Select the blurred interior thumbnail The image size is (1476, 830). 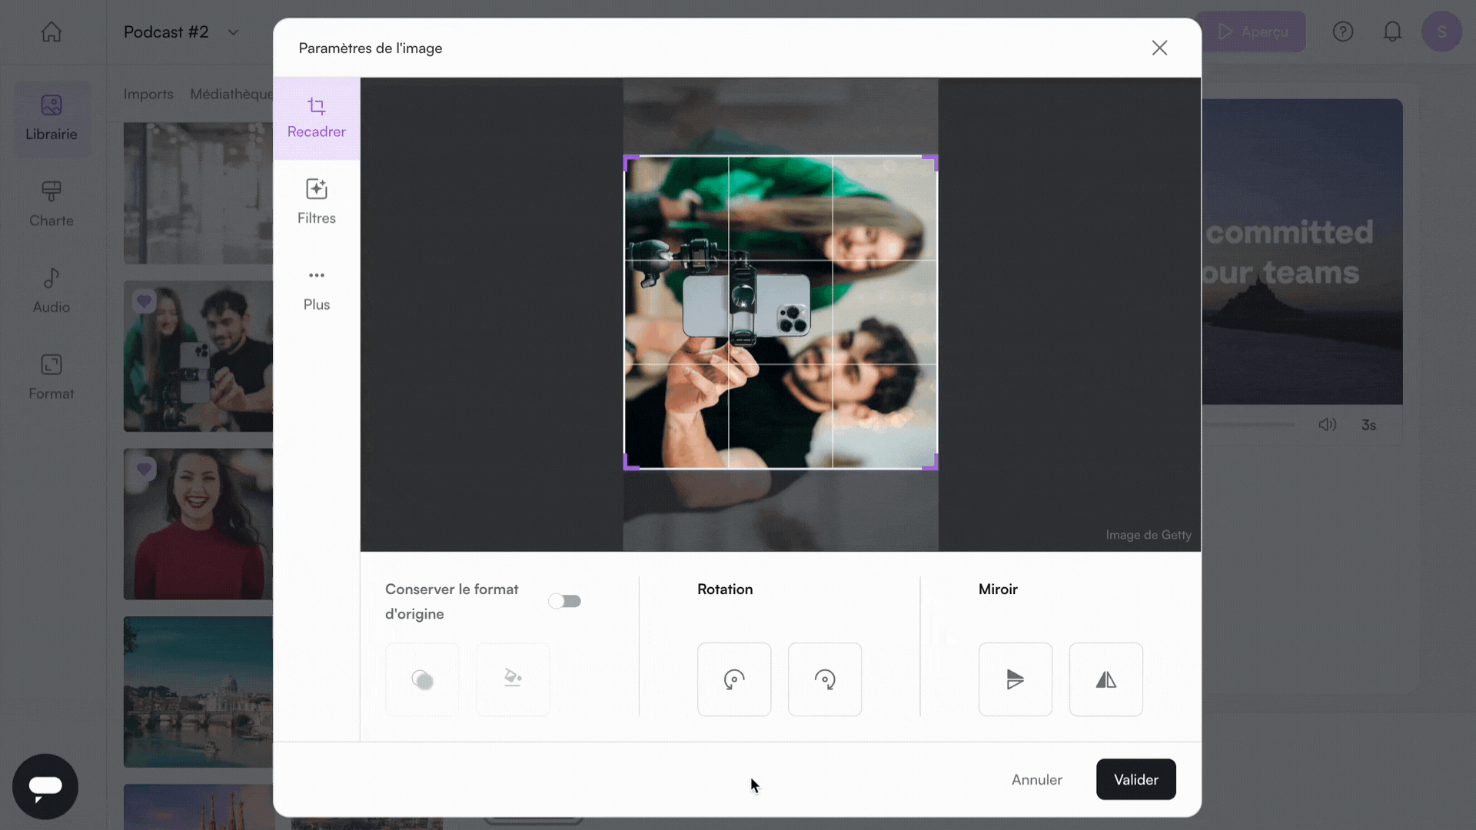tap(198, 193)
